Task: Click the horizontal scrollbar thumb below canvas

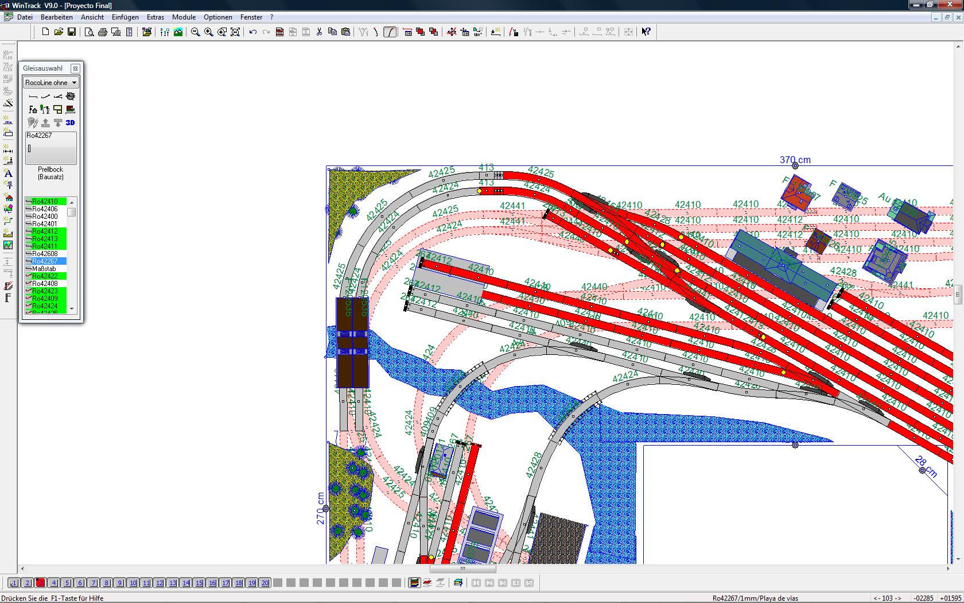Action: pyautogui.click(x=462, y=569)
